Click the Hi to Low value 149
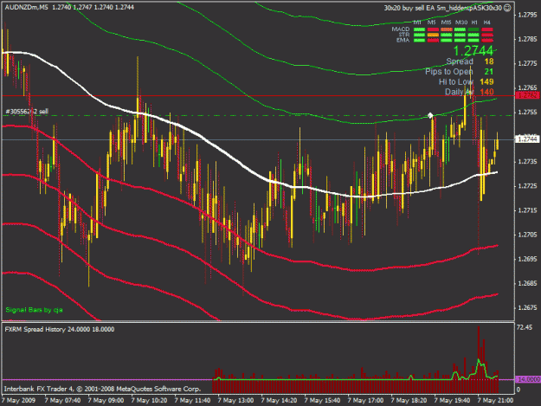 (x=486, y=81)
